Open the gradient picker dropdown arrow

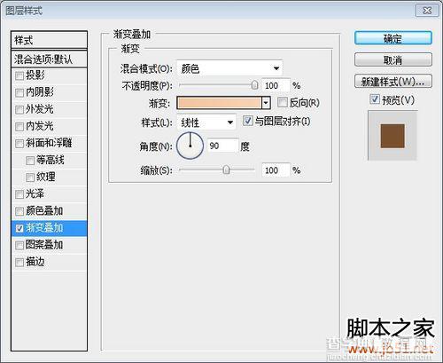266,103
